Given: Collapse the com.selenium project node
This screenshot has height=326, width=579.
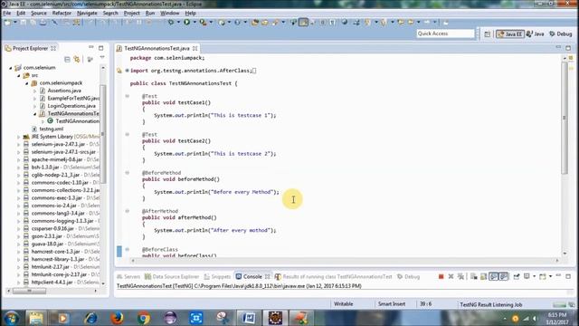Looking at the screenshot, I should pyautogui.click(x=11, y=68).
